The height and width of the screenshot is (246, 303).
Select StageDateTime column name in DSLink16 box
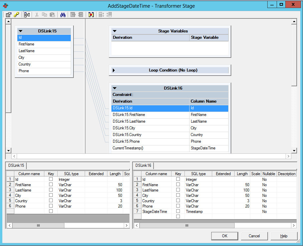209,148
